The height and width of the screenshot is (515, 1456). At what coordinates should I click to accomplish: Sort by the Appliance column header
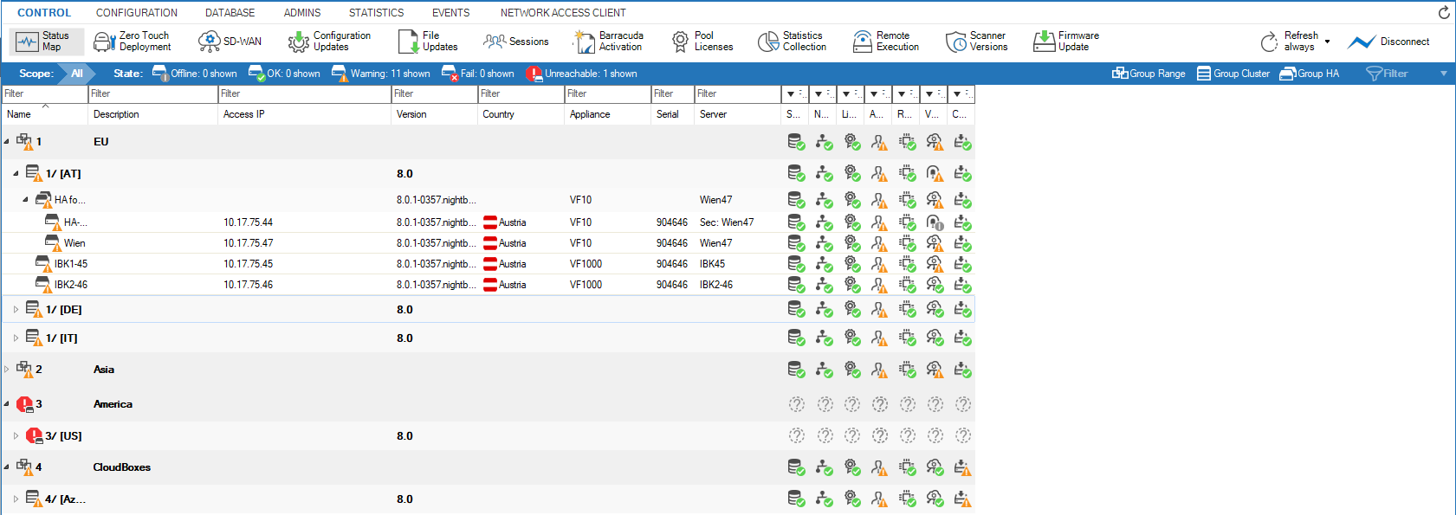coord(607,114)
